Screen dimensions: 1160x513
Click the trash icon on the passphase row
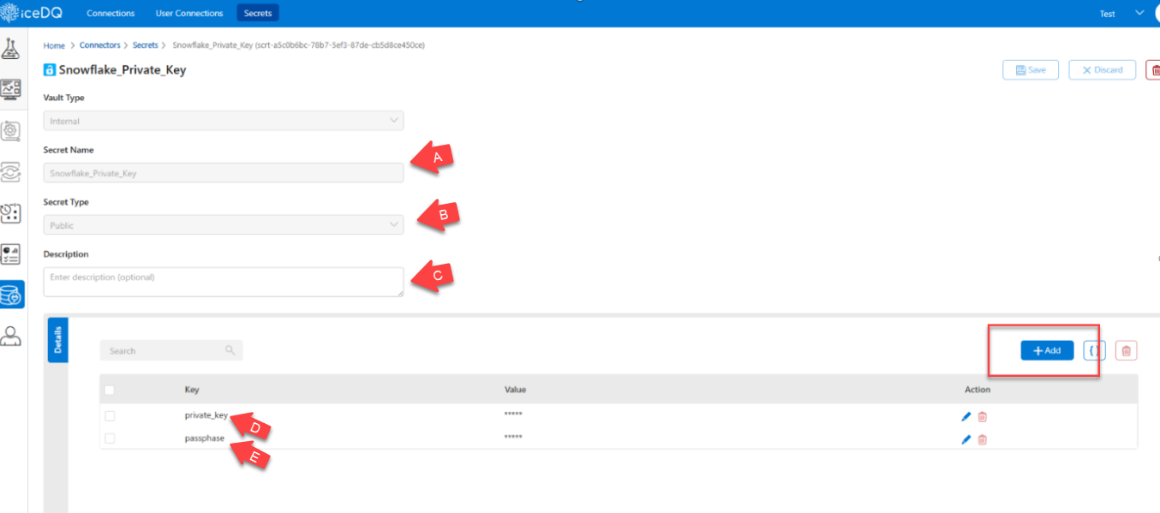(982, 439)
